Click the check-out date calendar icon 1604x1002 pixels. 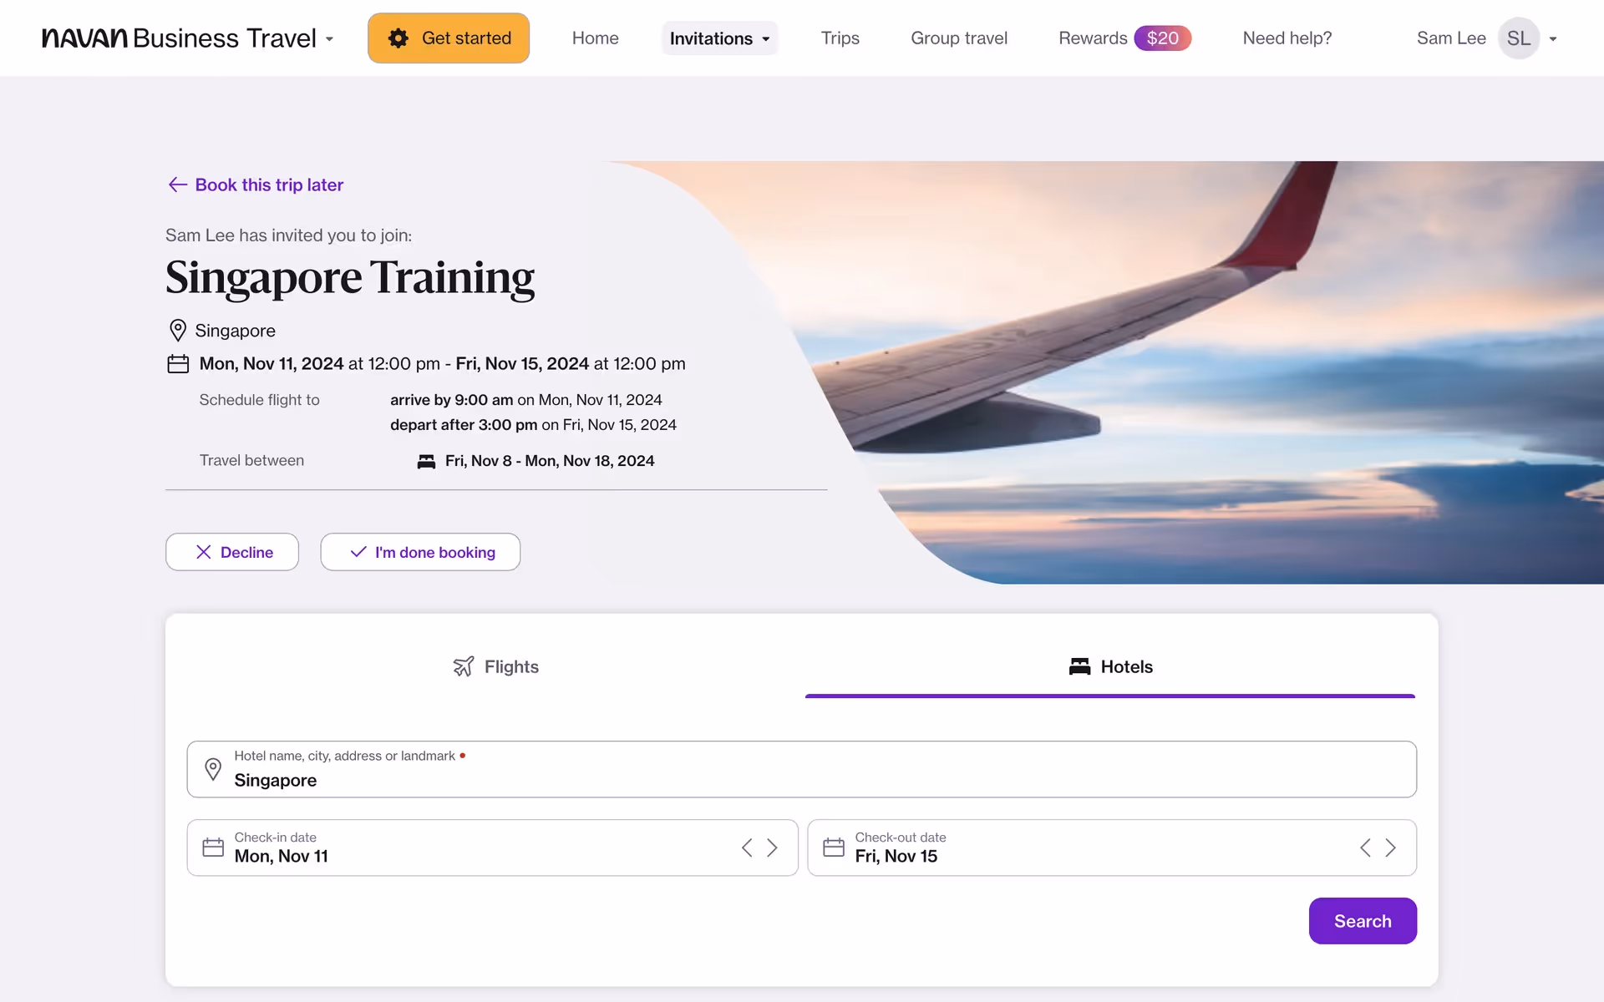tap(833, 848)
